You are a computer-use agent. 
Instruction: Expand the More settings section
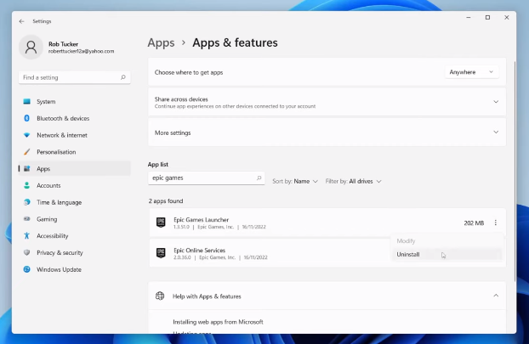(496, 132)
